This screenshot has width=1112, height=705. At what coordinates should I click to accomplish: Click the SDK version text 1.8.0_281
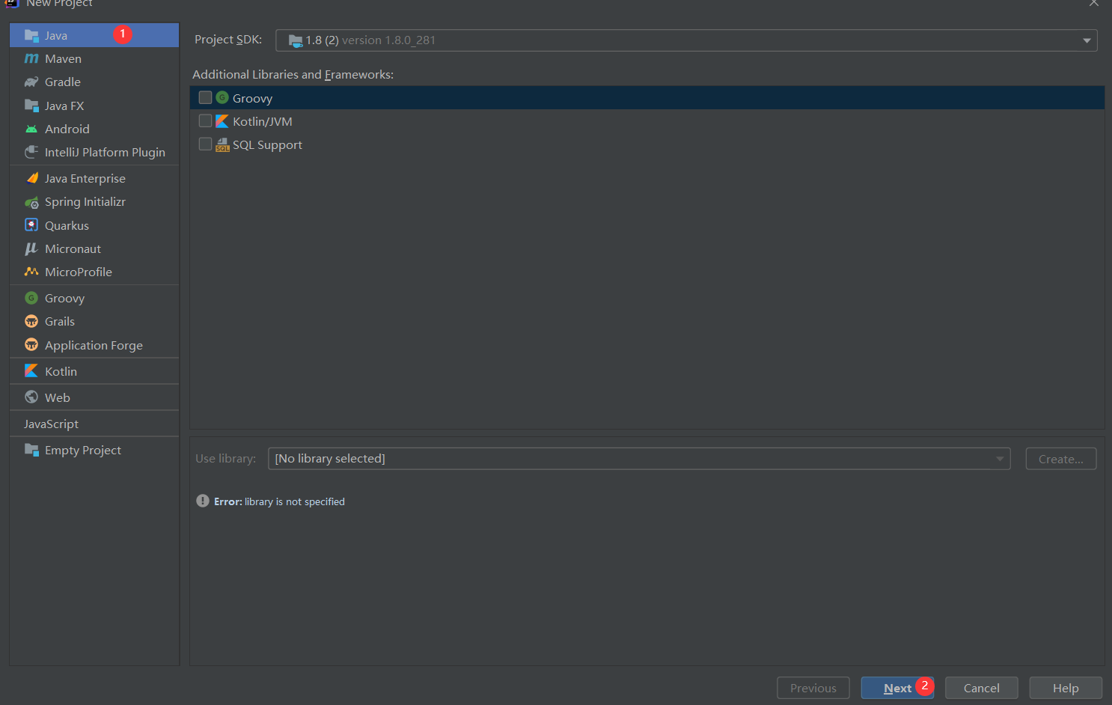pyautogui.click(x=388, y=40)
